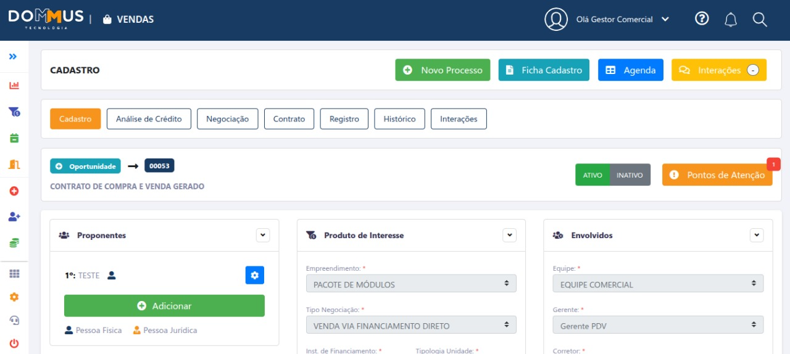790x354 pixels.
Task: Click the blue gear next to TESTE
Action: click(x=255, y=275)
